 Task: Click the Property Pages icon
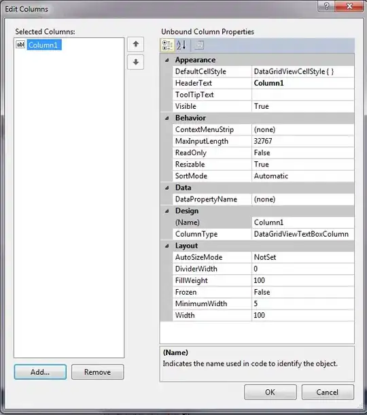(199, 46)
